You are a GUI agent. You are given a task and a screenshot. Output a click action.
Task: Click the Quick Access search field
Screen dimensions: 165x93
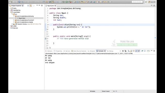coord(137,2)
